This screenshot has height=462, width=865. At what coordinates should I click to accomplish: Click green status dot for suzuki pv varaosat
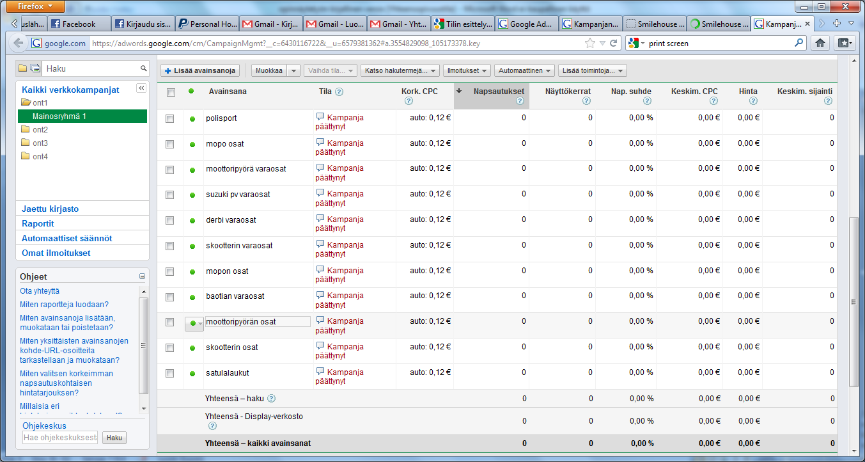192,195
